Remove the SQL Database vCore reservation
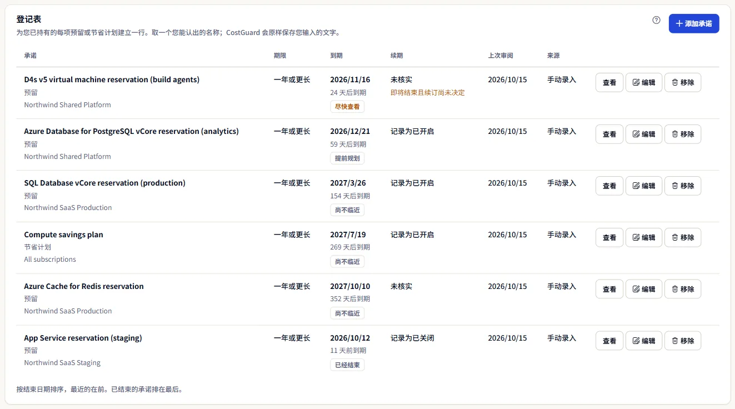Image resolution: width=735 pixels, height=409 pixels. coord(683,186)
